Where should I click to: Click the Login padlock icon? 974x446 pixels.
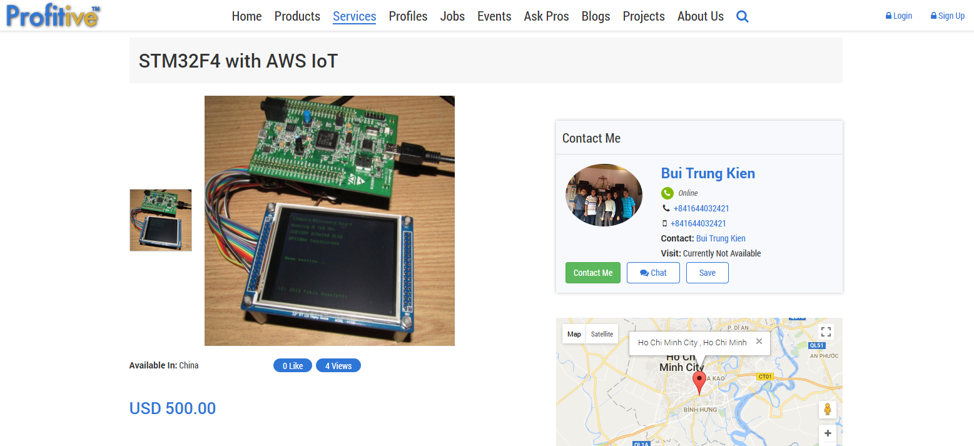click(x=889, y=15)
